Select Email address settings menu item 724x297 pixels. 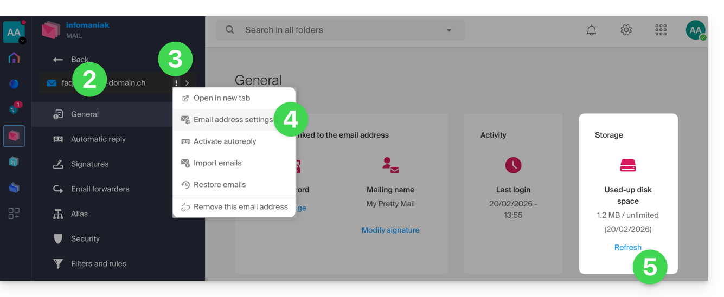[233, 120]
